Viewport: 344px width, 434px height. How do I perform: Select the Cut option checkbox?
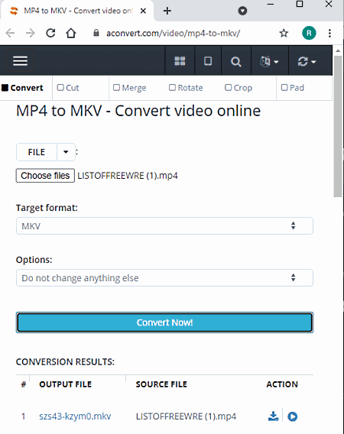pyautogui.click(x=68, y=88)
